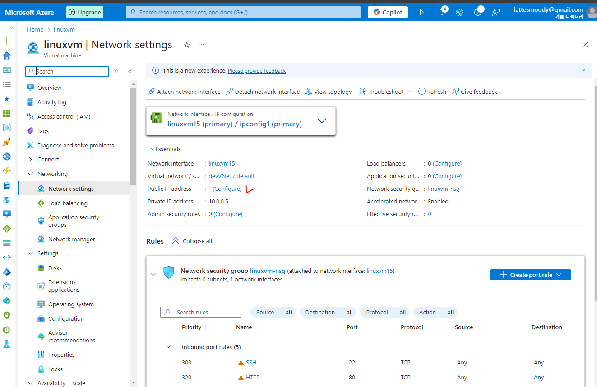The image size is (597, 387).
Task: Open the Troubleshoot dropdown
Action: tap(386, 92)
